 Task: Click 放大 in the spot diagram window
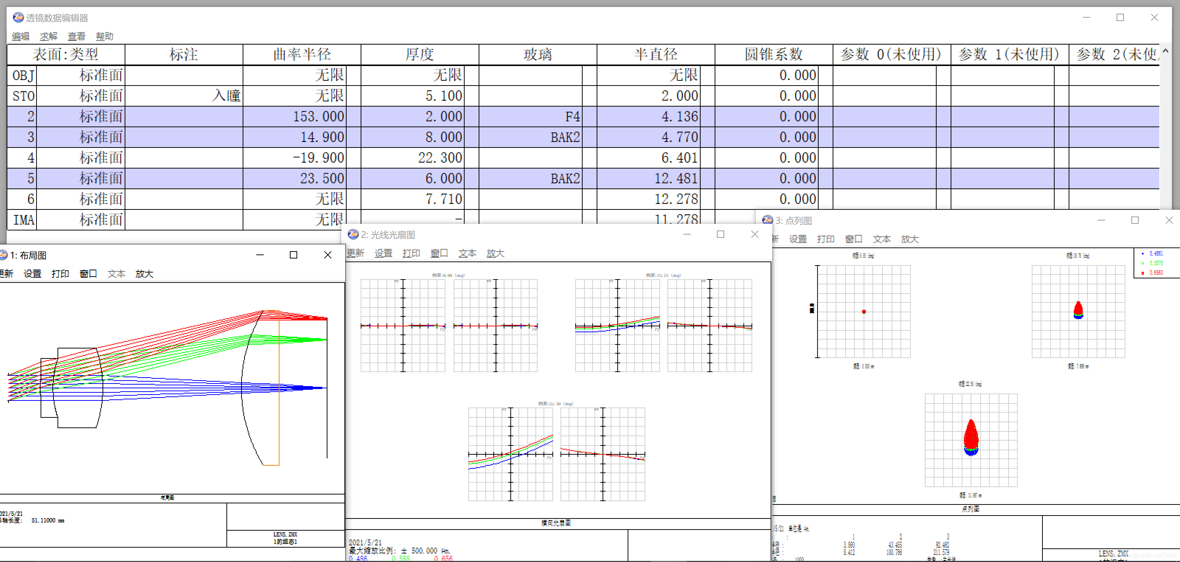(x=909, y=239)
